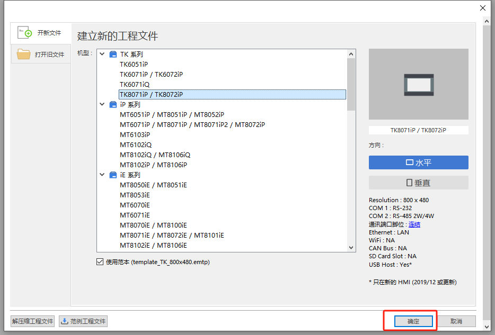The width and height of the screenshot is (495, 335).
Task: Collapse the iP 系列 tree node
Action: [102, 104]
